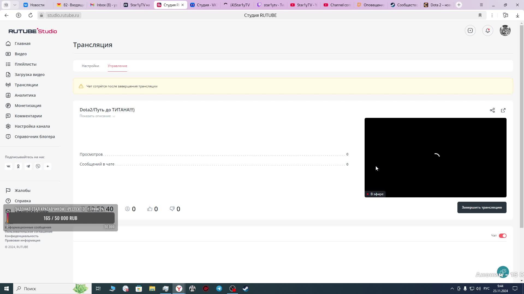
Task: Open the Главная sidebar item
Action: 22,44
